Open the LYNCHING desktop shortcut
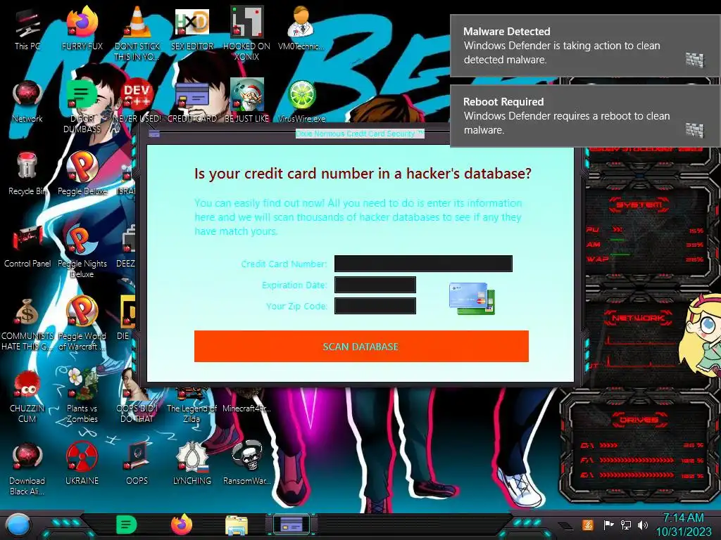The height and width of the screenshot is (540, 721). [x=192, y=464]
